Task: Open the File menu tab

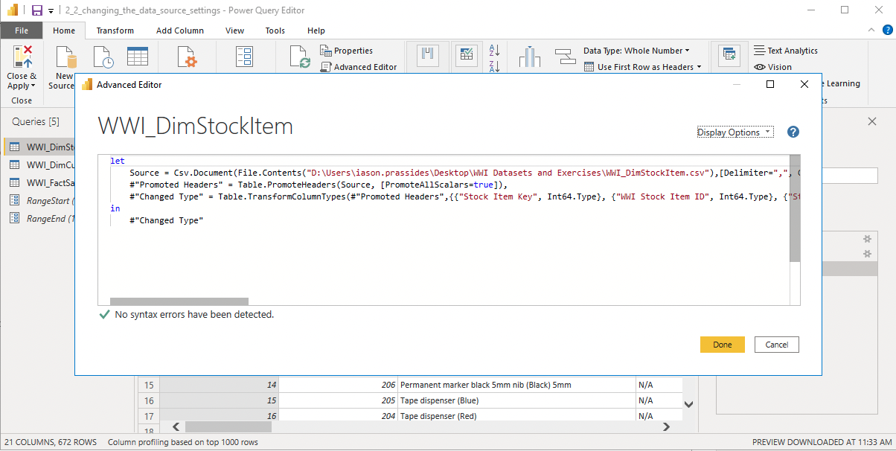Action: point(22,31)
